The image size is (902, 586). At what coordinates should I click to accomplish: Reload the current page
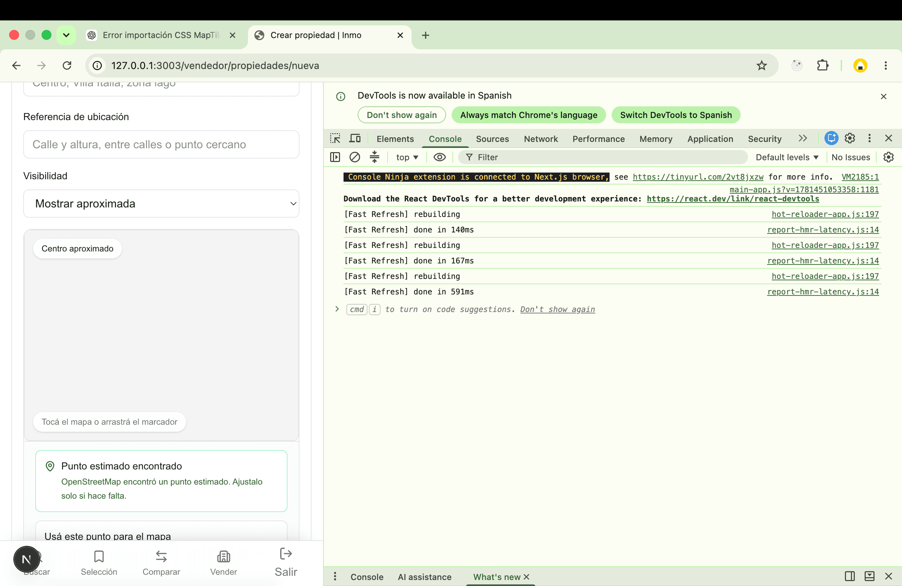point(67,66)
